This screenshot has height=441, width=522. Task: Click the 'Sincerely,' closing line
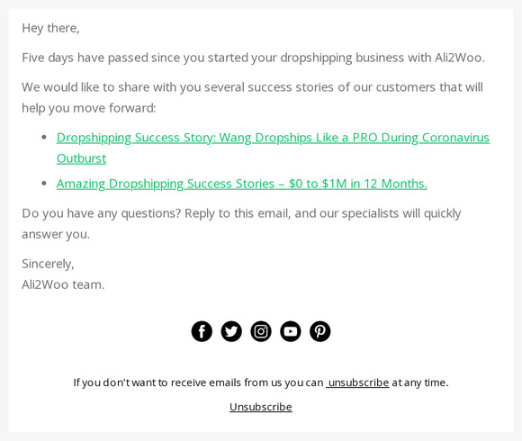pos(49,264)
